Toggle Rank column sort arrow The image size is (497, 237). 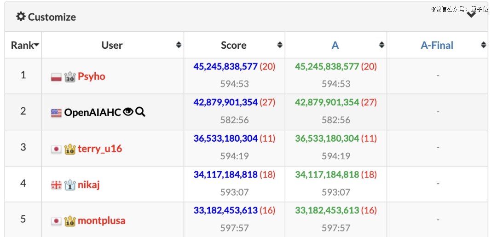coord(36,45)
